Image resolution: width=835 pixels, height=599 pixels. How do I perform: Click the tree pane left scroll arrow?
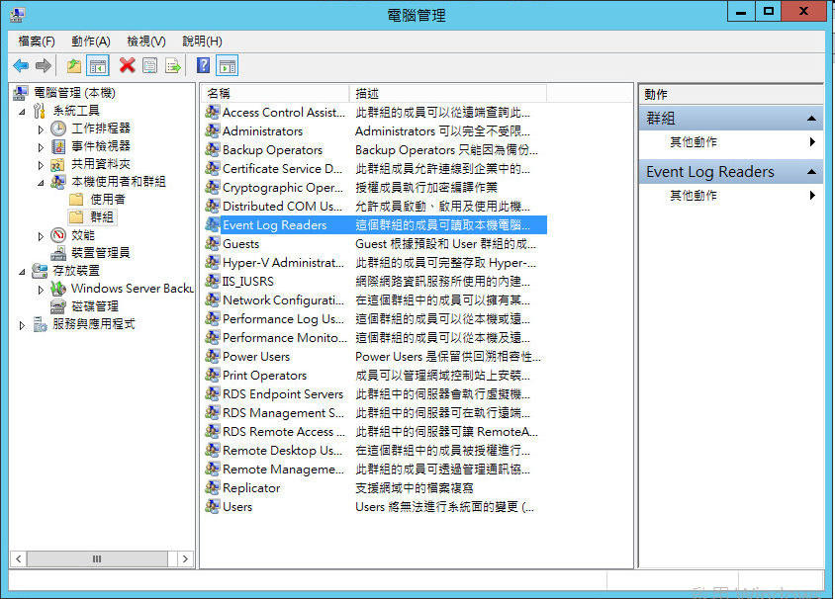click(x=19, y=558)
